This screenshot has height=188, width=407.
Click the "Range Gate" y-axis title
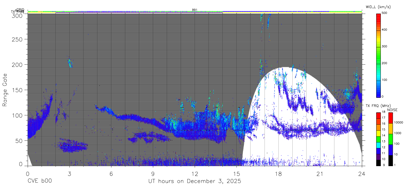(x=5, y=90)
